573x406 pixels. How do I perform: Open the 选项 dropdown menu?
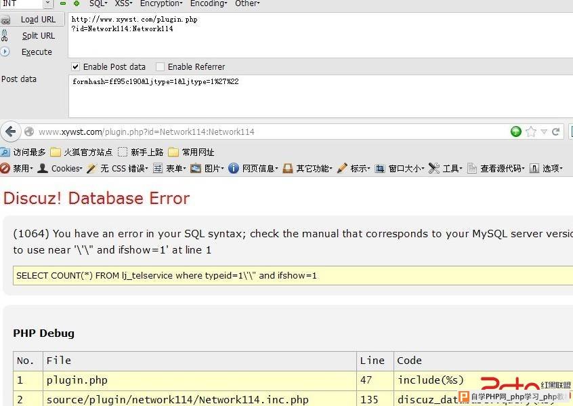coord(553,168)
